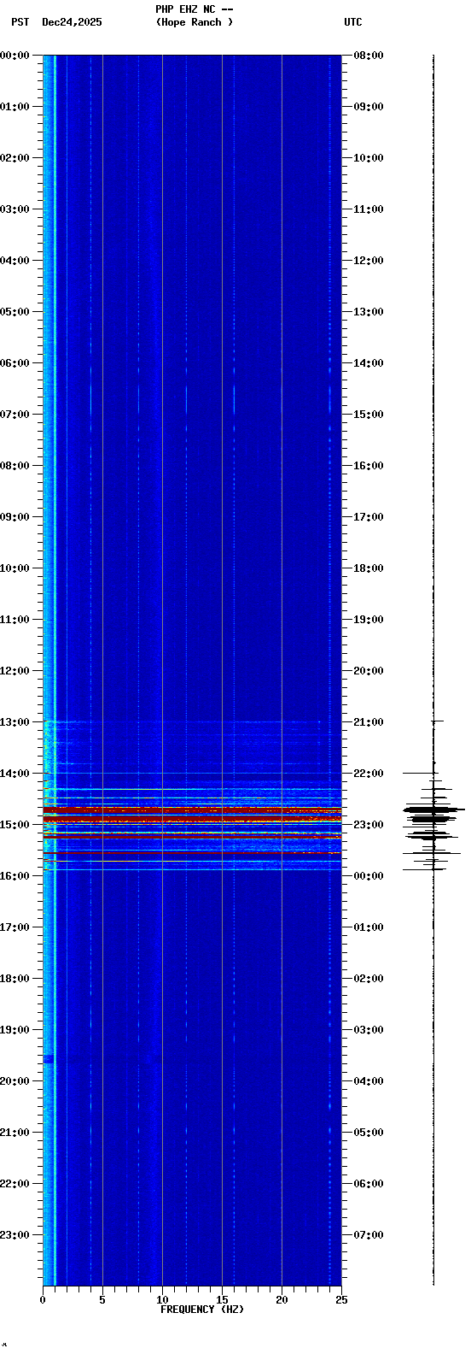Click the 5 Hz frequency tick label

coord(102,1300)
